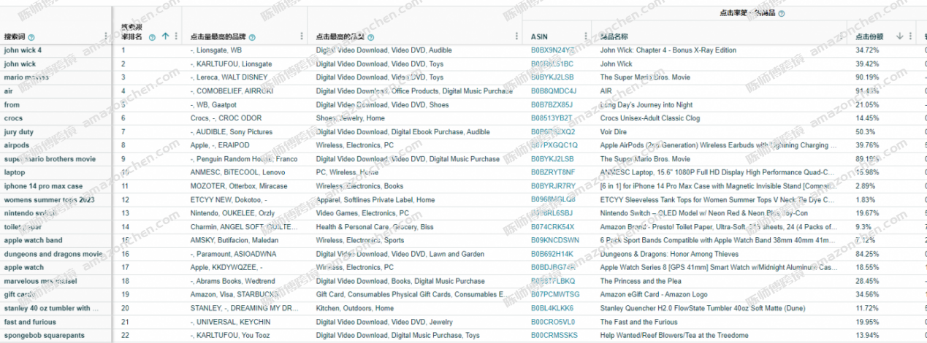Screen dimensions: 927x343
Task: Click the help icon beside 搜索词 header
Action: click(31, 36)
